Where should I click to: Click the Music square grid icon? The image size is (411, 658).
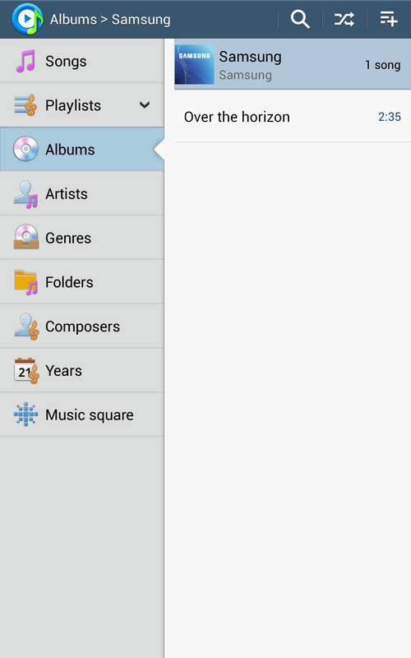coord(26,415)
